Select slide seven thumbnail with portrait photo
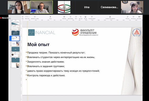The image size is (149, 101). click(x=16, y=55)
